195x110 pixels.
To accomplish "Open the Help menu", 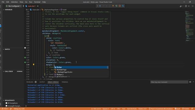I will click(x=44, y=2).
